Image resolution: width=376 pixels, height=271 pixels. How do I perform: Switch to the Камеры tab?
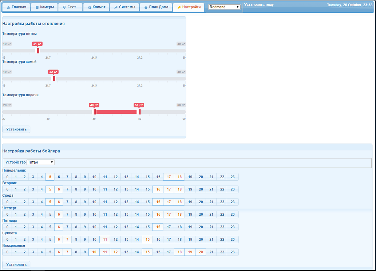pos(44,7)
